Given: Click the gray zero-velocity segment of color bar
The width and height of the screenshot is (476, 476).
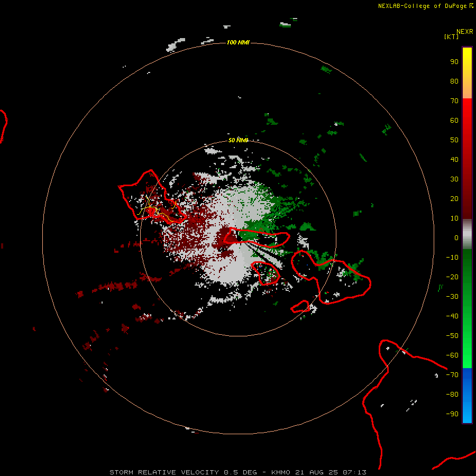Looking at the screenshot, I should pos(467,234).
